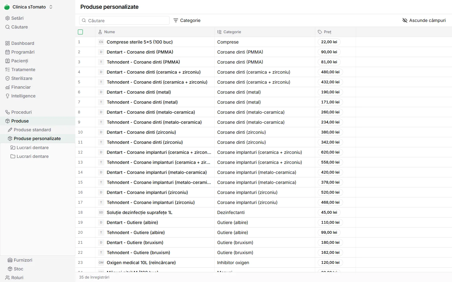Expand the Clinica sTomato workspace switcher
Image resolution: width=452 pixels, height=282 pixels.
28,7
